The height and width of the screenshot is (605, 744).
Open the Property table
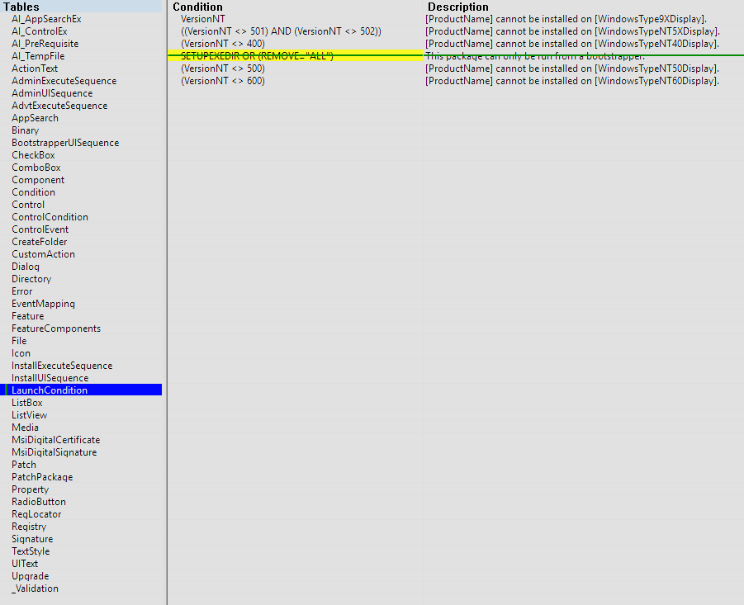[x=31, y=489]
